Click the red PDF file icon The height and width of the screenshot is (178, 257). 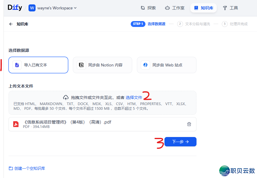[16, 124]
